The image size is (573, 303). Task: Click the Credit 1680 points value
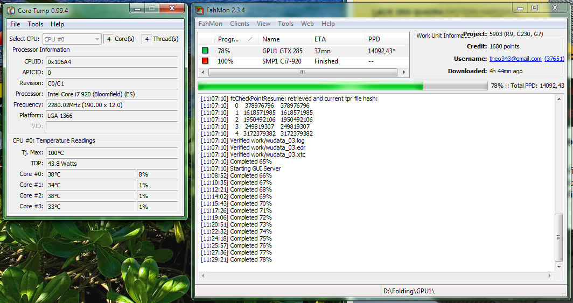[x=504, y=46]
